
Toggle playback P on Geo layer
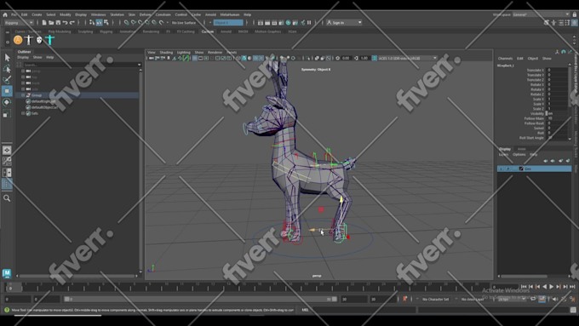[508, 169]
